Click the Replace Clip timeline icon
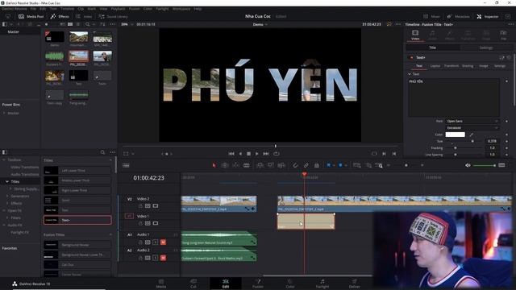The width and height of the screenshot is (516, 290). 281,165
